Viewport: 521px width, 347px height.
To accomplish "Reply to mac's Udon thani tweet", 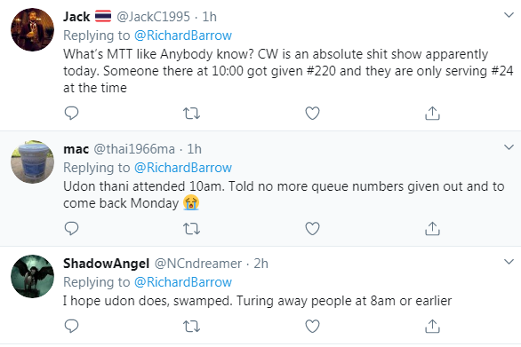I will [71, 229].
